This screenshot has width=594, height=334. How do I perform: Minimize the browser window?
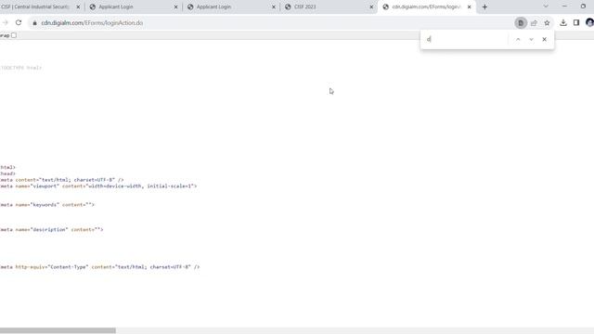(x=564, y=6)
